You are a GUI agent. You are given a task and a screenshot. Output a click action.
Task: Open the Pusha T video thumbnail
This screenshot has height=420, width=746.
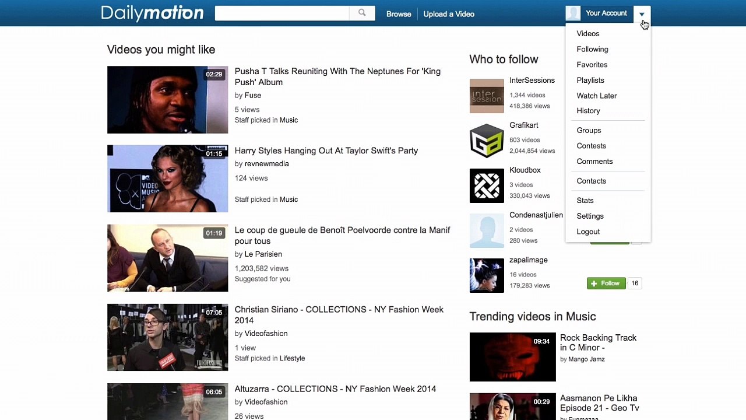point(167,100)
